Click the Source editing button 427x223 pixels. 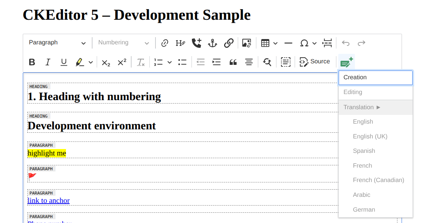(315, 62)
